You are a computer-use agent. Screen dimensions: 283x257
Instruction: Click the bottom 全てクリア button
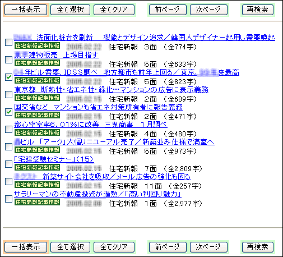114,247
